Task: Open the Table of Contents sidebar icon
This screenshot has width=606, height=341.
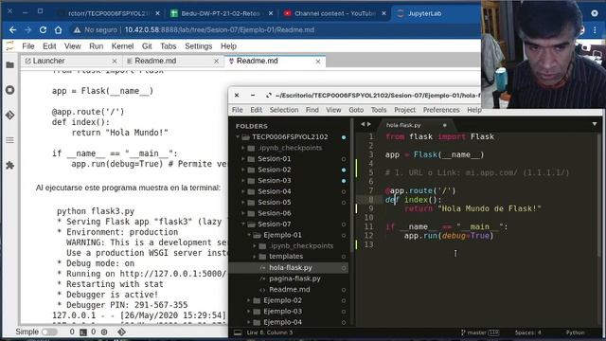Action: pyautogui.click(x=10, y=140)
